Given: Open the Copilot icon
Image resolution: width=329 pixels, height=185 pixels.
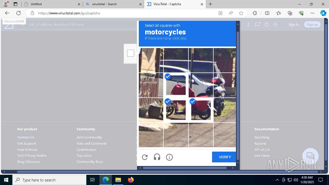Looking at the screenshot, I should click(323, 13).
